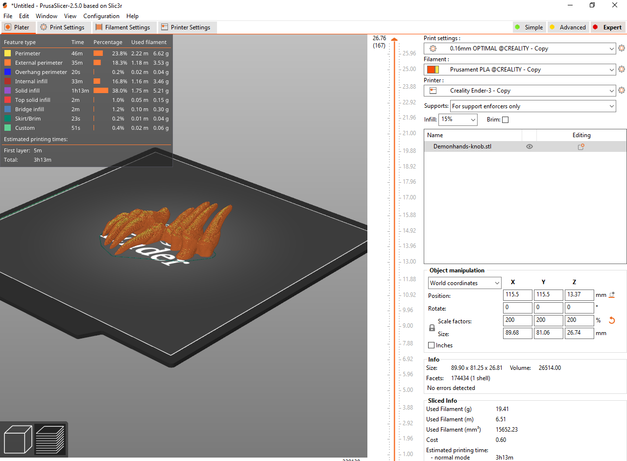
Task: Switch to 3D editor view cube icon
Action: [x=18, y=439]
